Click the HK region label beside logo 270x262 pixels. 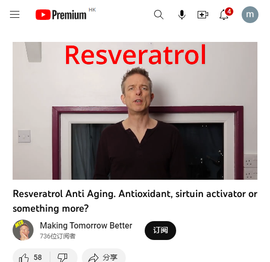point(92,10)
